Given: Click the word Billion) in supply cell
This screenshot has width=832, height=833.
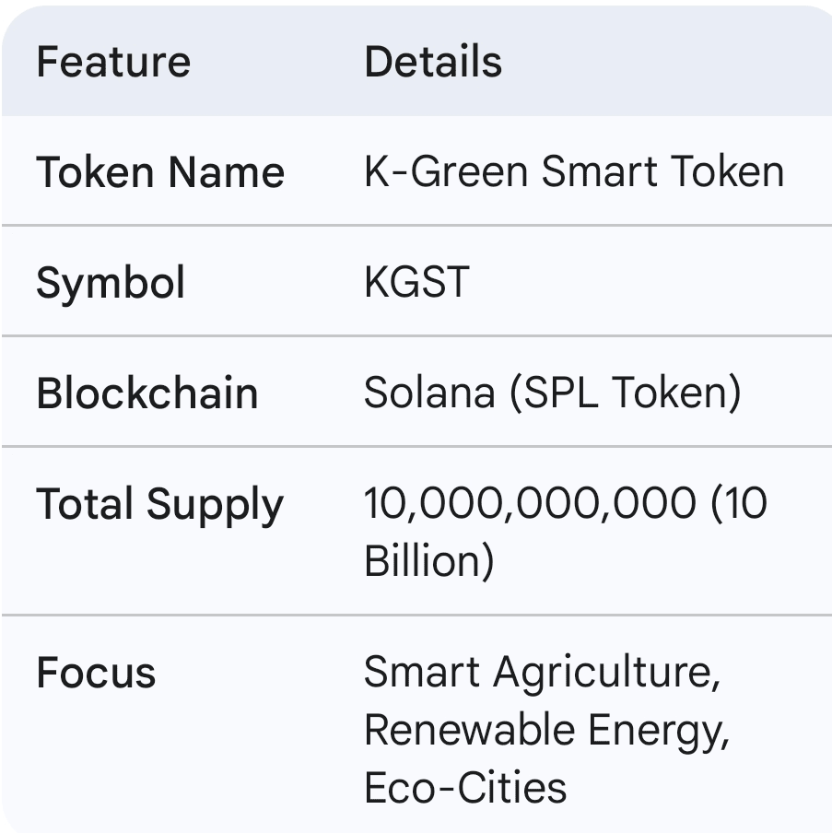Looking at the screenshot, I should pos(429,560).
